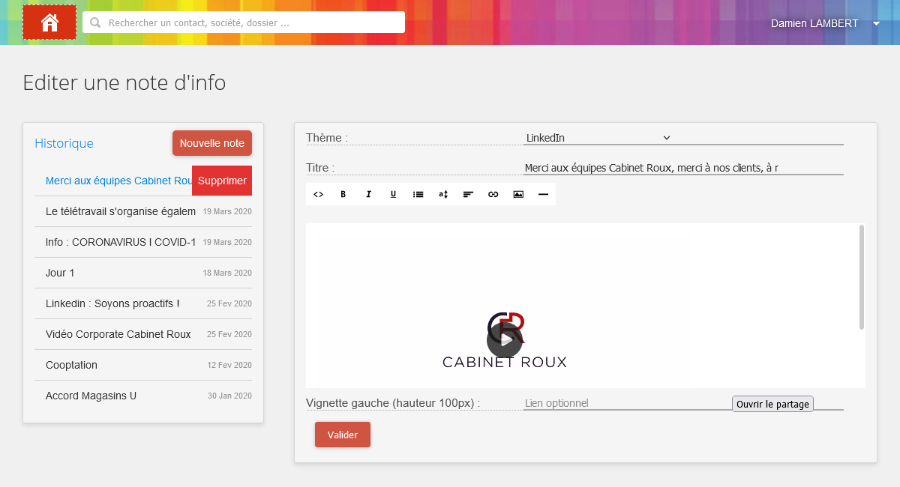Open the text alignment tool
This screenshot has width=900, height=487.
pos(468,194)
